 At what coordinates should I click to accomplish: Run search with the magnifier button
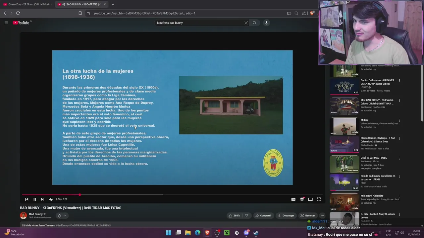pyautogui.click(x=254, y=23)
